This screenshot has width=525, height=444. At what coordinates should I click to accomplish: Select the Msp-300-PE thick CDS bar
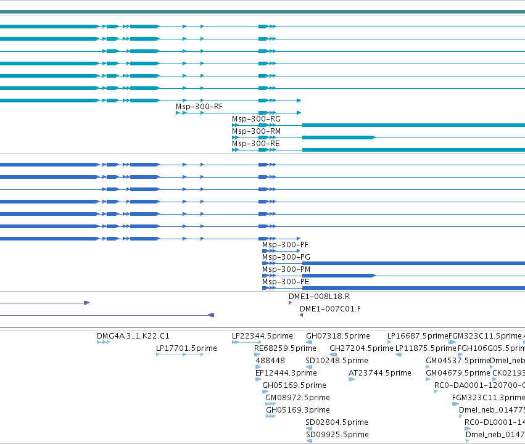point(413,288)
